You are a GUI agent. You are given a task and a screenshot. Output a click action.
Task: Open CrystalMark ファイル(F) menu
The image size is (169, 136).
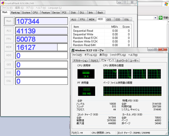7,8
